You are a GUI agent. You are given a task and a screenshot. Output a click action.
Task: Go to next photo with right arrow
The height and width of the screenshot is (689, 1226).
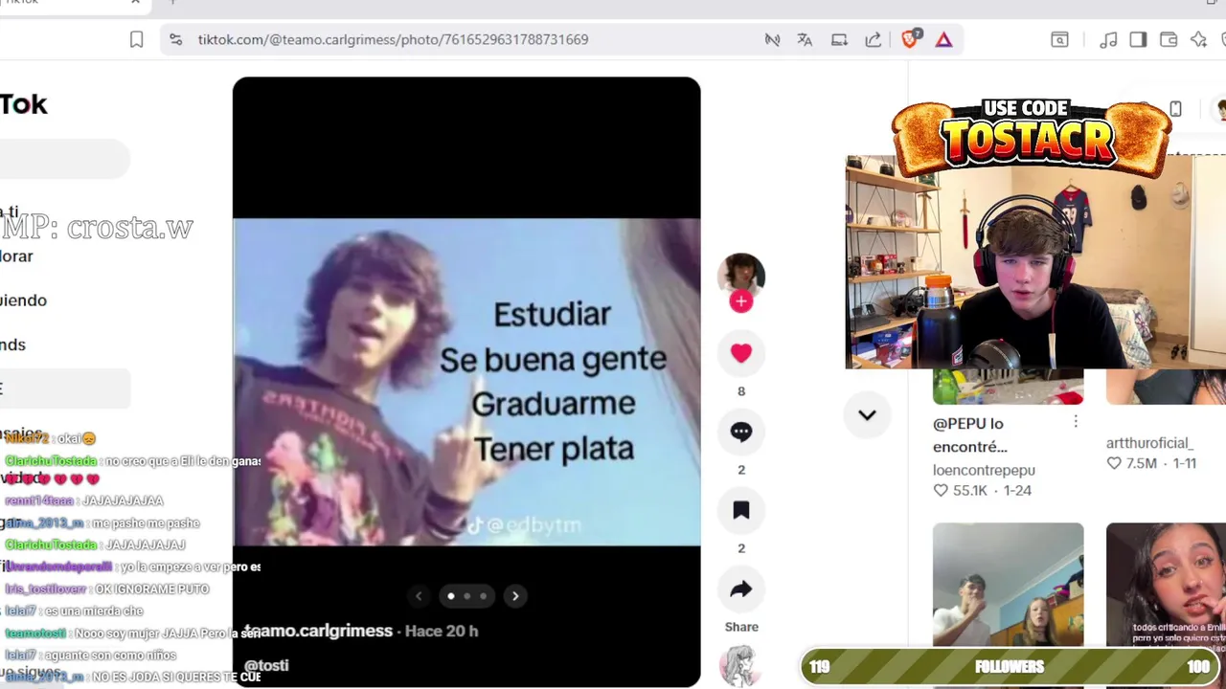[515, 596]
